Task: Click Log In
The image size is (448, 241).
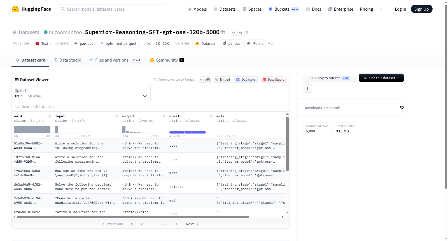Action: (400, 9)
